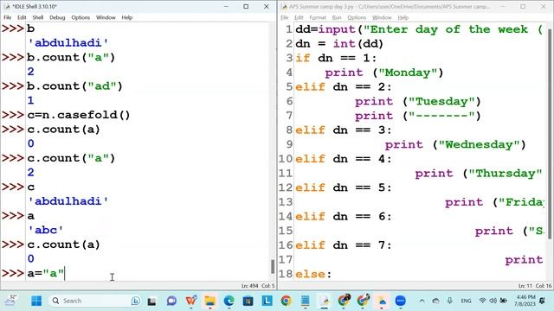Open the File menu in IDLE Shell
The height and width of the screenshot is (311, 554).
8,17
